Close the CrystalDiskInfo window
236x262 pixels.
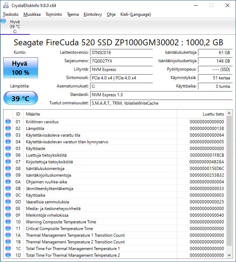click(x=228, y=5)
